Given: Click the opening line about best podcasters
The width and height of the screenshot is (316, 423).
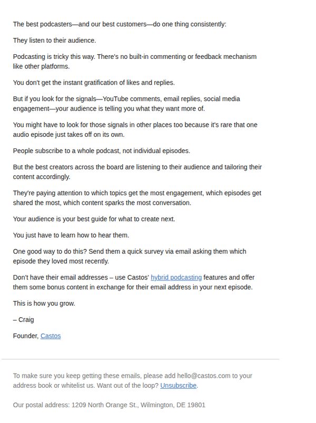Looking at the screenshot, I should pyautogui.click(x=120, y=24).
